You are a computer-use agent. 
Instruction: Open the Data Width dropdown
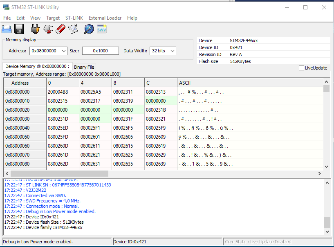[173, 51]
